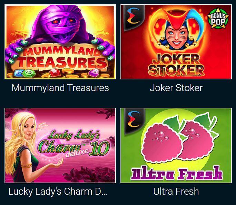Click the Joker Stoker title text
Screen dimensions: 236x205
tap(176, 88)
